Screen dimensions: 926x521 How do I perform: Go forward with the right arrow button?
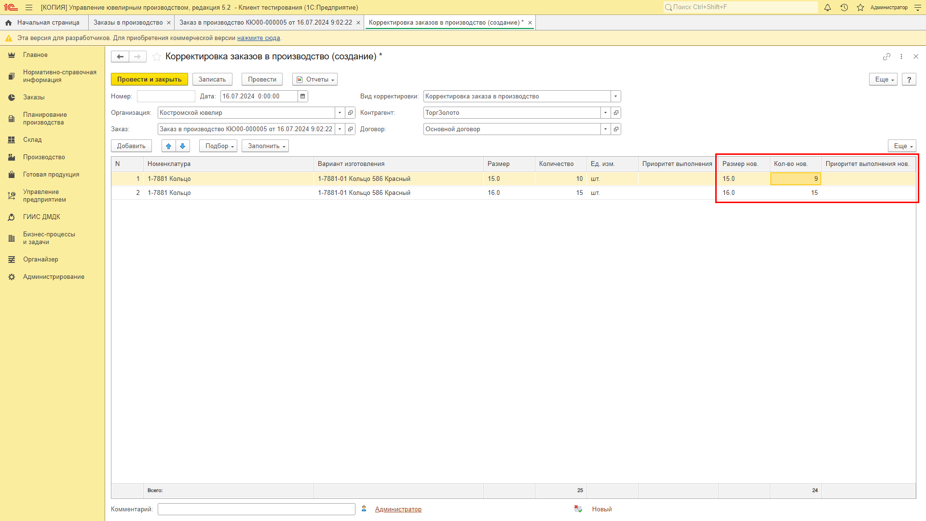tap(137, 57)
